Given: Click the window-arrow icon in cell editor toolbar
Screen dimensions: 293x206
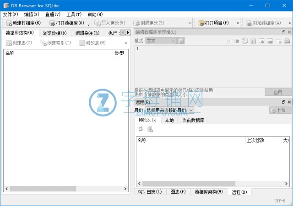Looking at the screenshot, I should coord(261,41).
